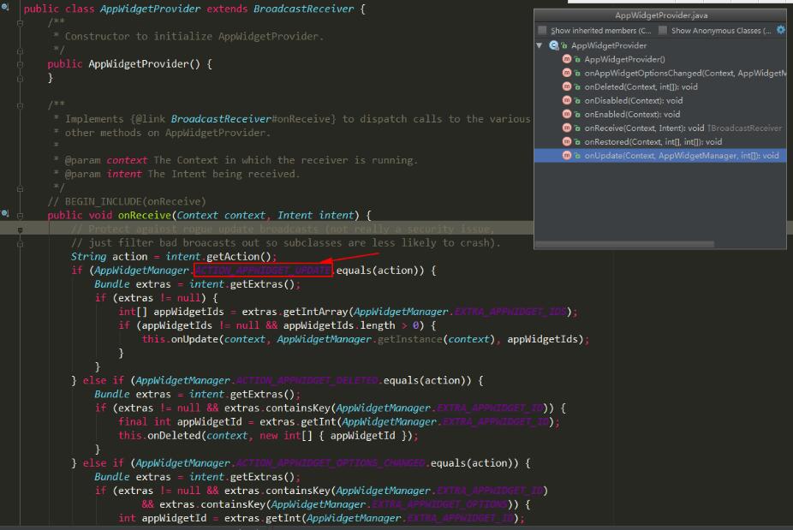
Task: Click the AppWidgetProvider class icon in tree
Action: pyautogui.click(x=554, y=45)
